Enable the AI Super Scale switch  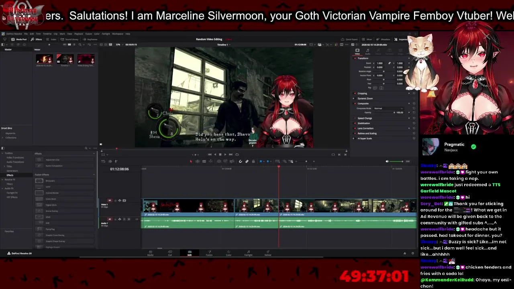pos(355,138)
